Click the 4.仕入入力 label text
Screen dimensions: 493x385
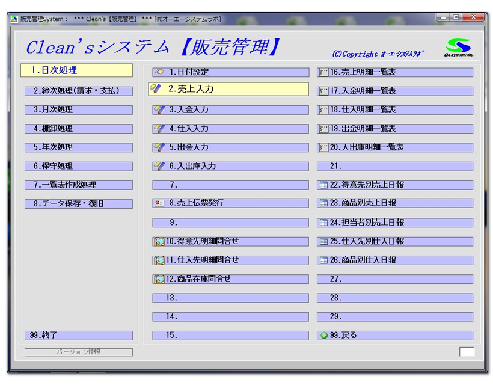189,129
